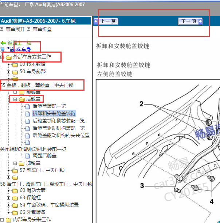Open 后舱盖锁和锁芯装配一览
This screenshot has height=223, width=220.
tap(59, 121)
